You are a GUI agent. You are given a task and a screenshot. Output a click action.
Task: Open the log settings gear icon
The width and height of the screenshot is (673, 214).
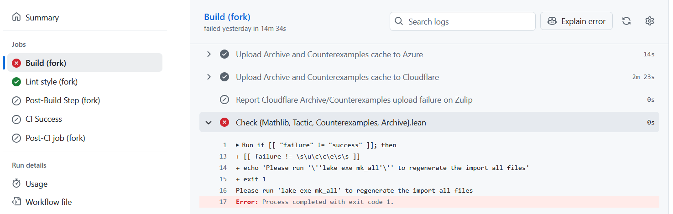[x=650, y=21]
